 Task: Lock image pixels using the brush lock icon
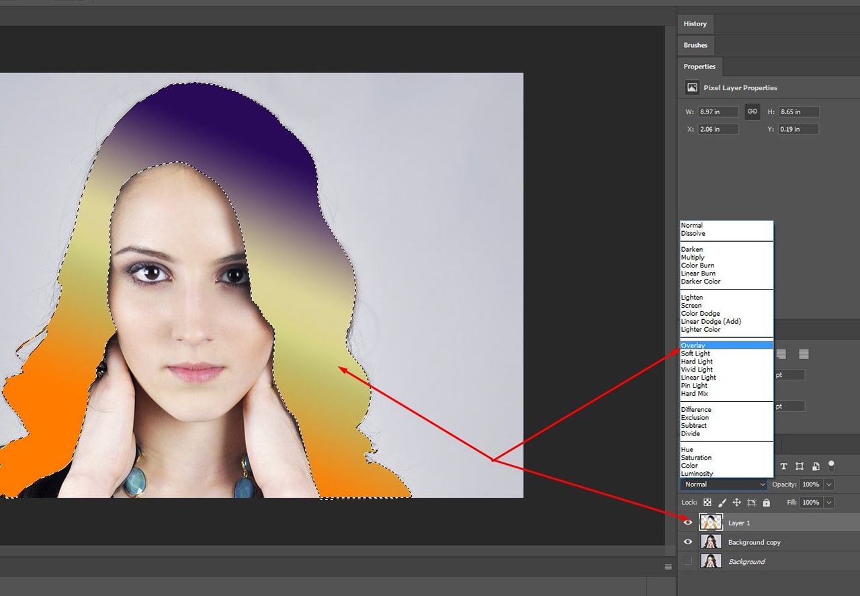click(x=722, y=502)
